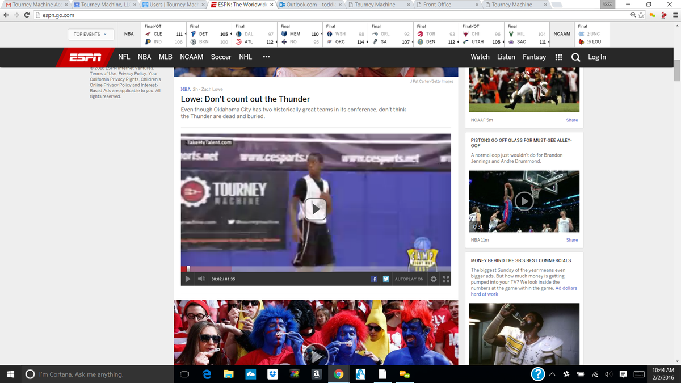Viewport: 681px width, 383px height.
Task: Open the DAL vs ATL scoreboard game
Action: 254,34
